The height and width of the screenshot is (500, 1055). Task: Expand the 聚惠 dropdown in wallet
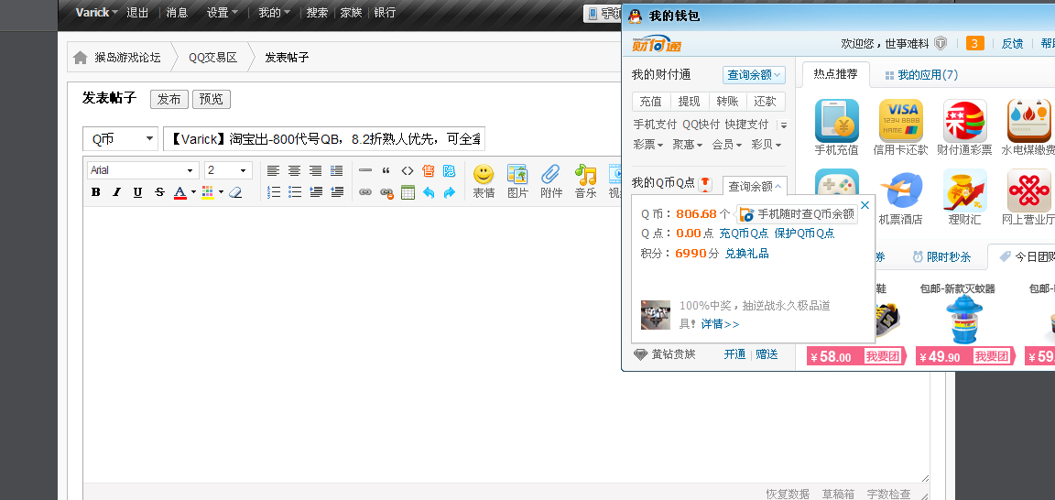pos(687,144)
